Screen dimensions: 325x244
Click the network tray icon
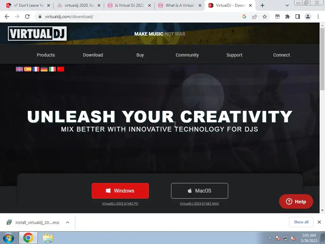[x=285, y=238]
